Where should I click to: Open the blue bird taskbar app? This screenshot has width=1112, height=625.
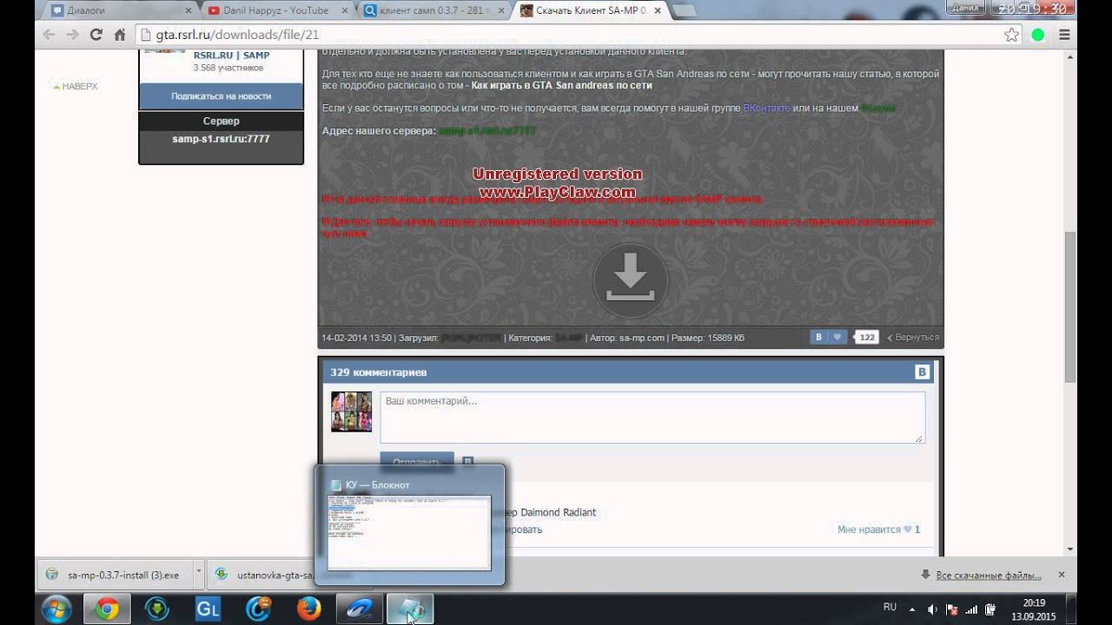tap(359, 609)
